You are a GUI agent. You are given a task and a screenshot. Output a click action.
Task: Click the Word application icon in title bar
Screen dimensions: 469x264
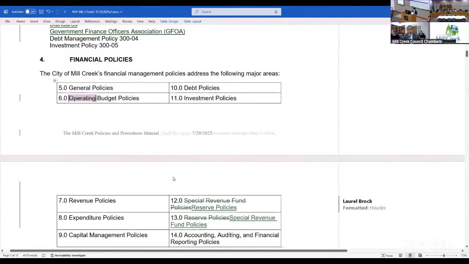coord(5,12)
